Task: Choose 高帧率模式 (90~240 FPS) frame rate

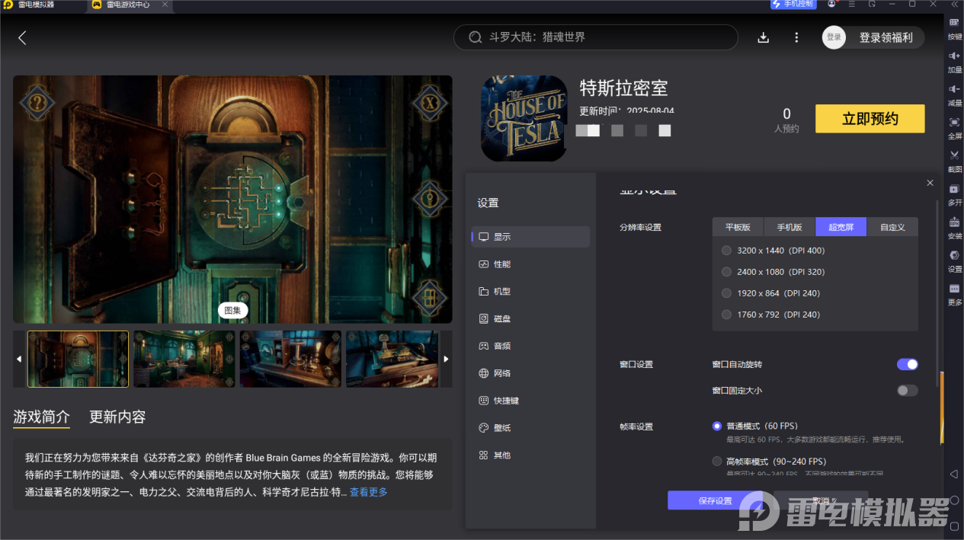Action: [716, 460]
